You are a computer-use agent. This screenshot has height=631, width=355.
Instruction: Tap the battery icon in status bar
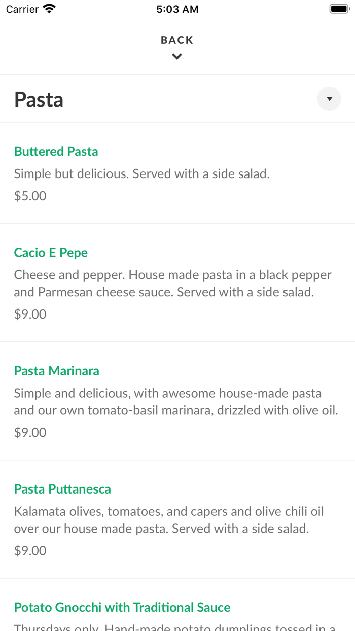pyautogui.click(x=339, y=8)
